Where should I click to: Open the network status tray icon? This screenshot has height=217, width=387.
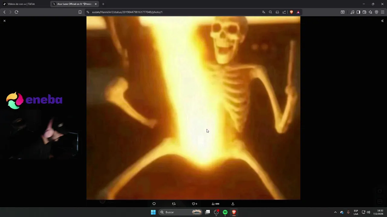(363, 212)
